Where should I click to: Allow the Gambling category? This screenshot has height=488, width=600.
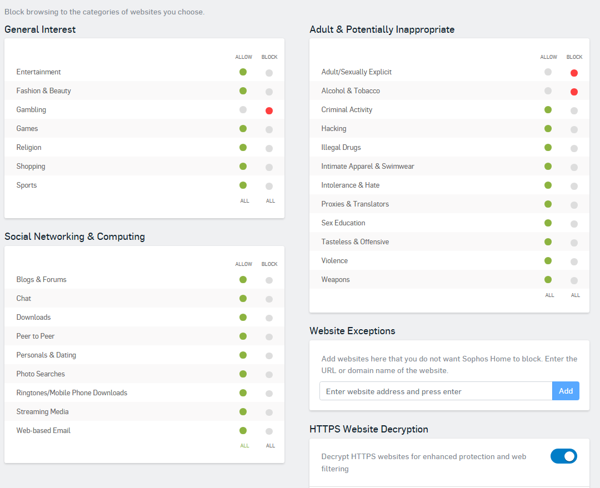pos(243,110)
